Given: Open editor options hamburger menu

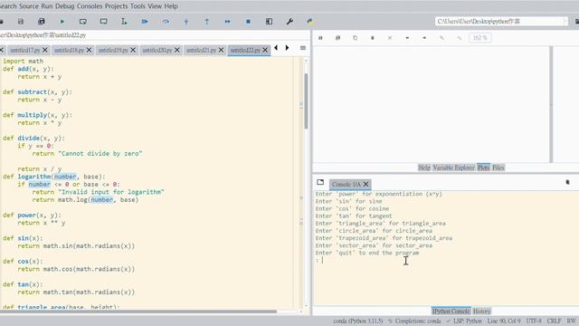Looking at the screenshot, I should 303,48.
